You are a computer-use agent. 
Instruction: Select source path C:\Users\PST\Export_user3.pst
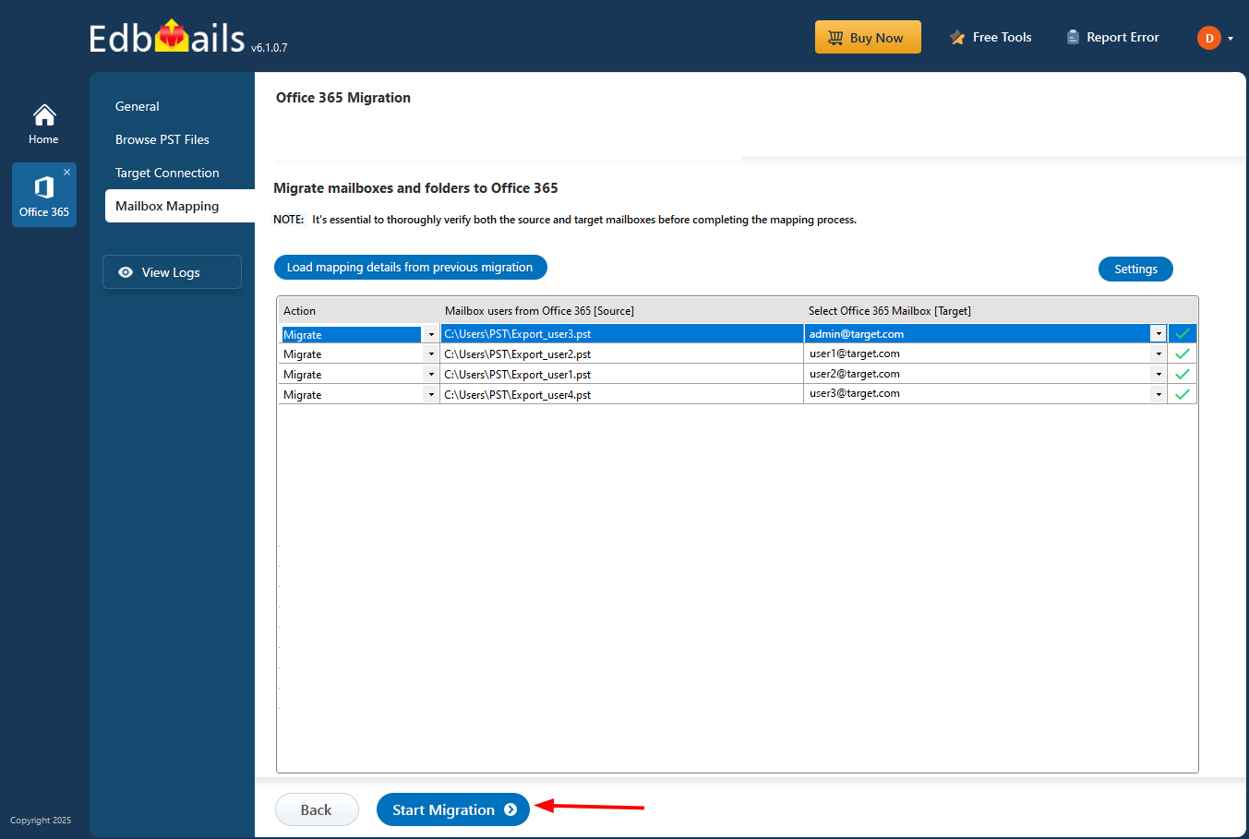pos(622,334)
